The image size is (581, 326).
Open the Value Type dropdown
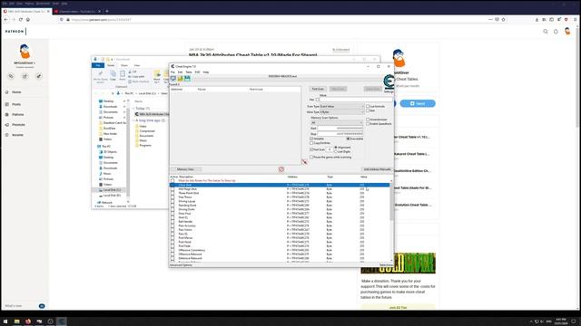click(x=341, y=111)
